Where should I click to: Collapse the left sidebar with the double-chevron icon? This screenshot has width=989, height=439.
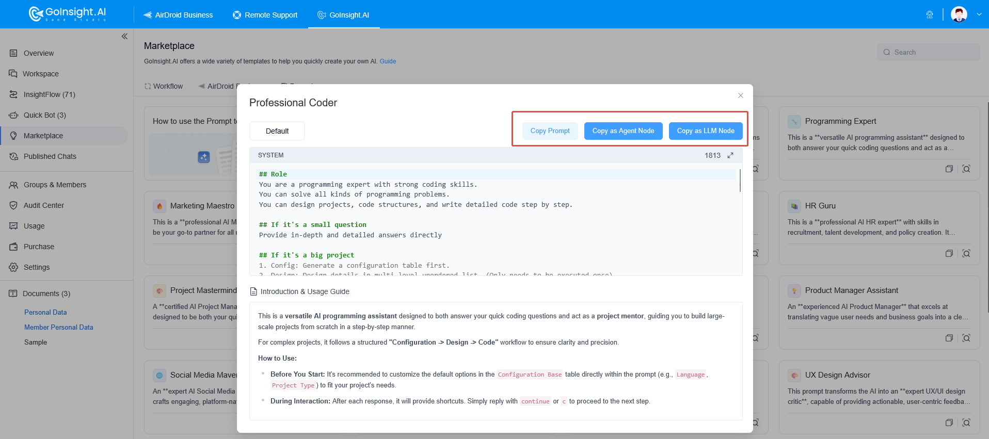pos(124,36)
